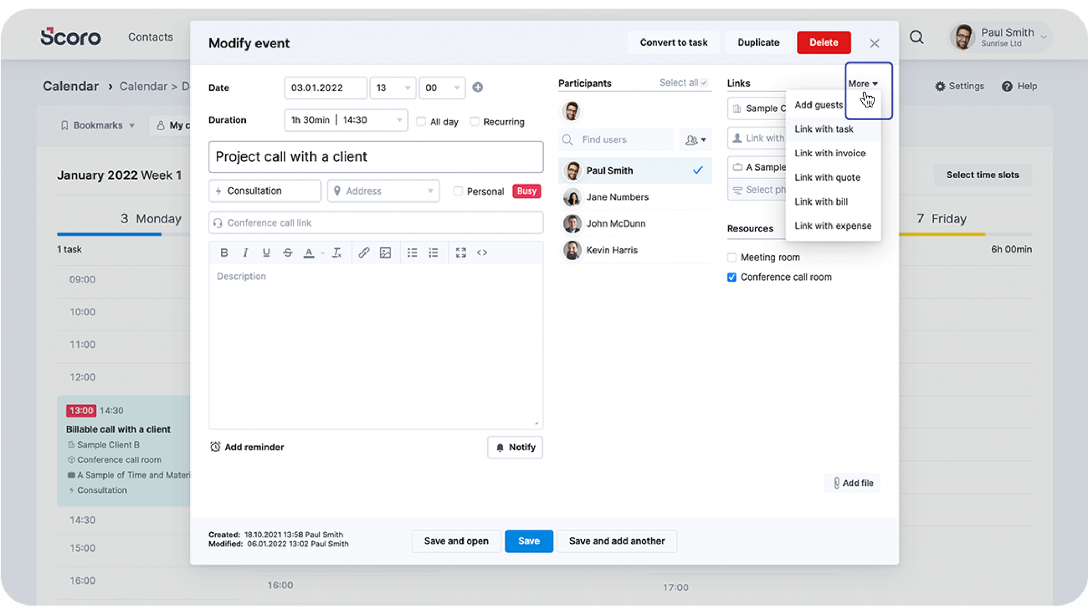The image size is (1088, 613).
Task: Apply bold formatting in the description toolbar
Action: point(224,253)
